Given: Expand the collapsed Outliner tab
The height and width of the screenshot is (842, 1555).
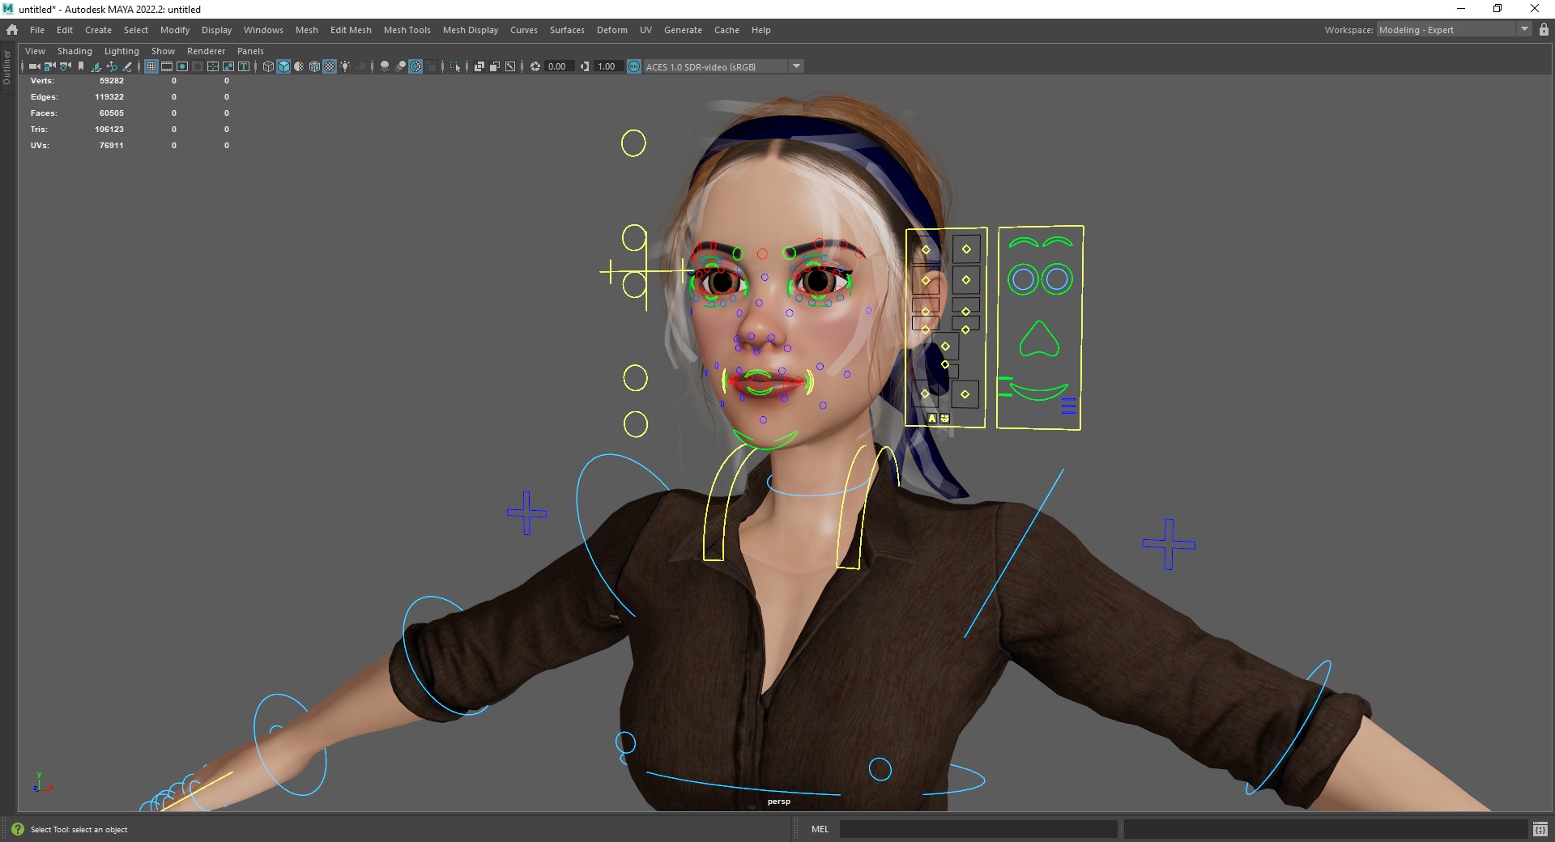Looking at the screenshot, I should click(x=6, y=67).
